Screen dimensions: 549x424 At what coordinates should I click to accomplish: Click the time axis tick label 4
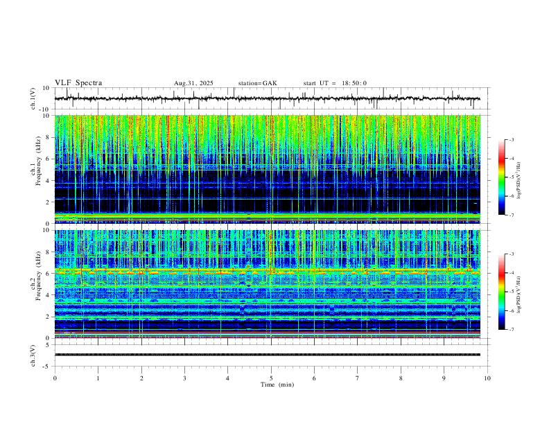click(227, 378)
